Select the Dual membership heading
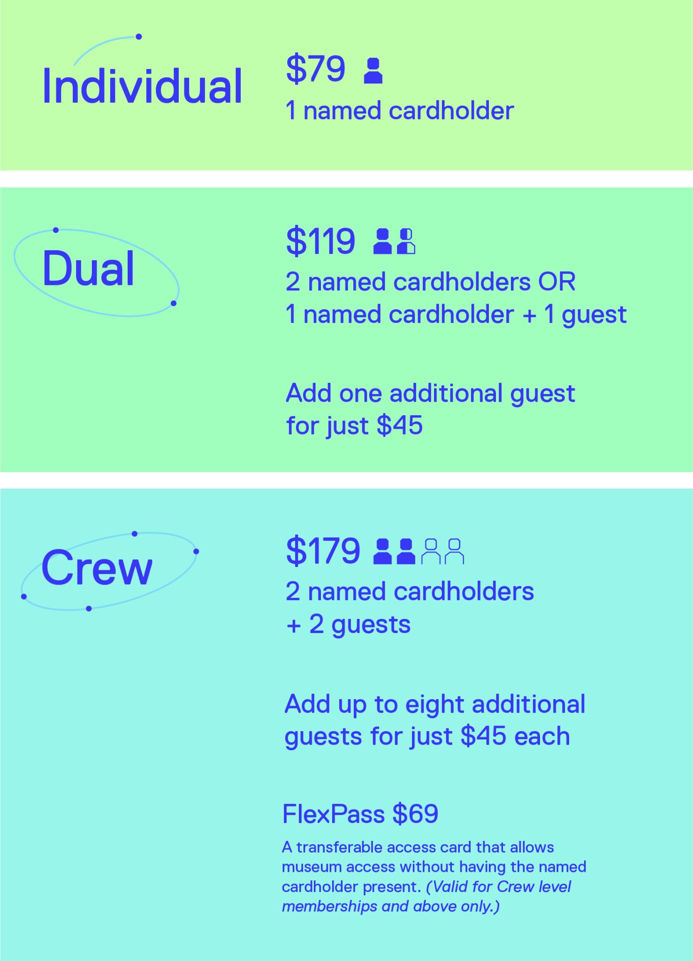The width and height of the screenshot is (693, 961). point(89,268)
